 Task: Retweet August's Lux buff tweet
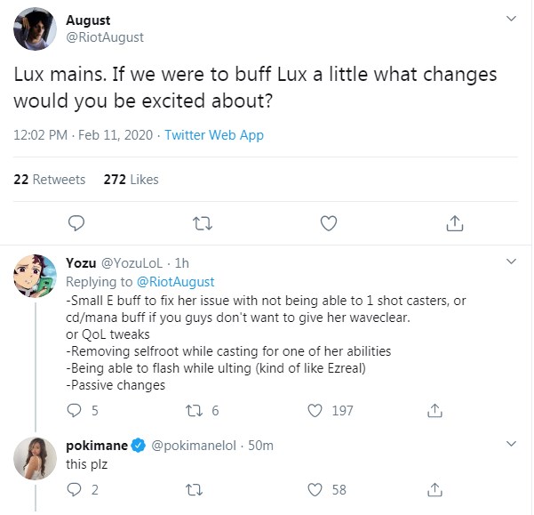tap(203, 222)
